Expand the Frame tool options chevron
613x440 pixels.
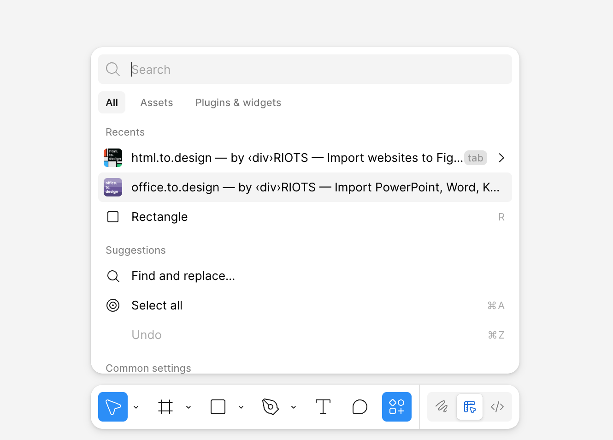click(189, 407)
